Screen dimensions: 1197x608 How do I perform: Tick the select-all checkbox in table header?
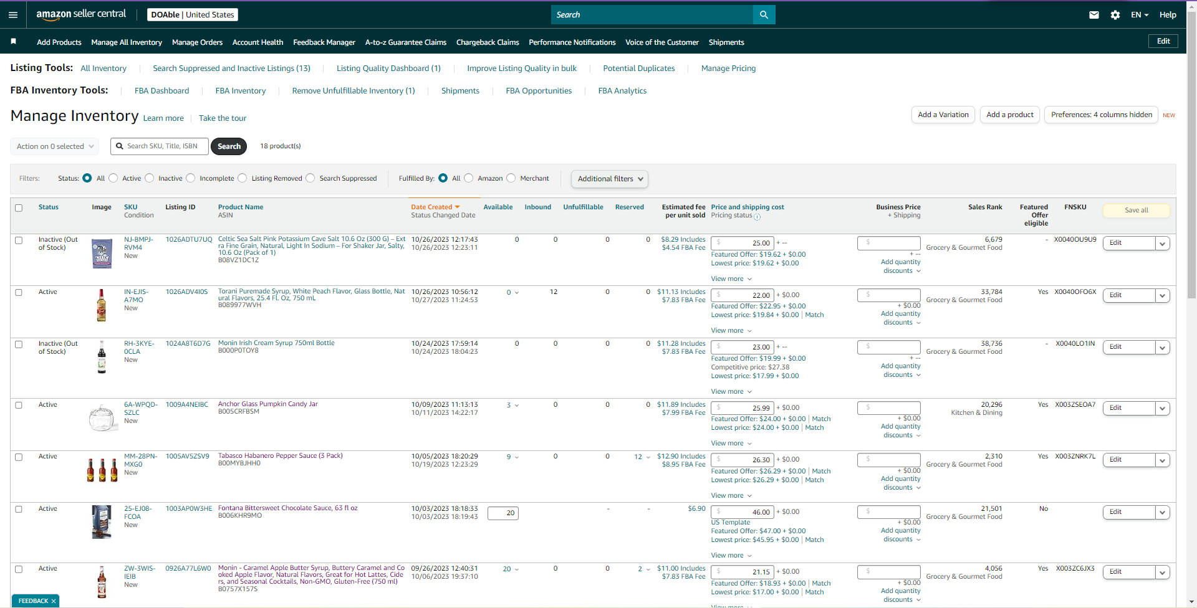(19, 208)
